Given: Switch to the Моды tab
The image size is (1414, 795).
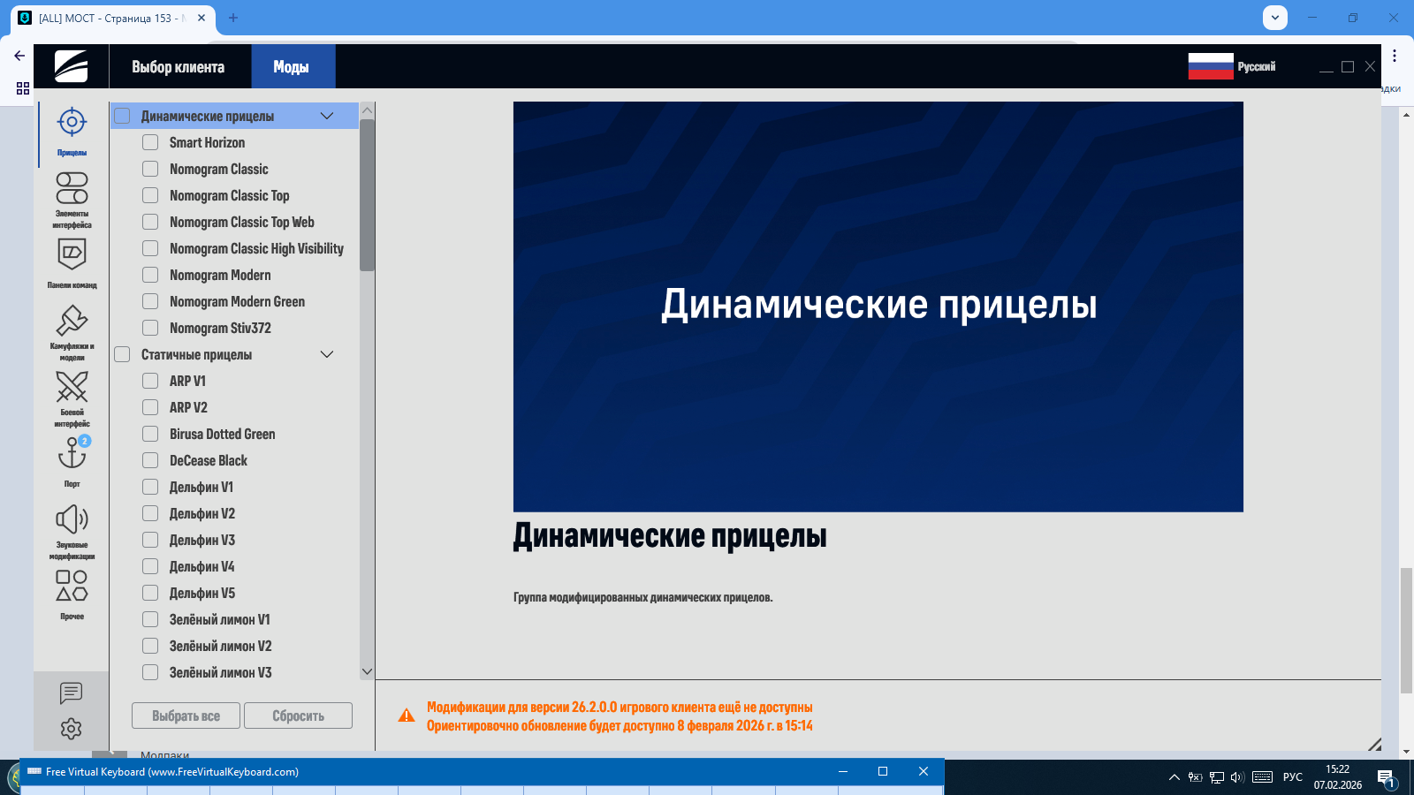Looking at the screenshot, I should coord(292,67).
